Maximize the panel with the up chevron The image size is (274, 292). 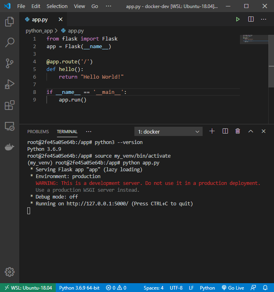pos(251,131)
